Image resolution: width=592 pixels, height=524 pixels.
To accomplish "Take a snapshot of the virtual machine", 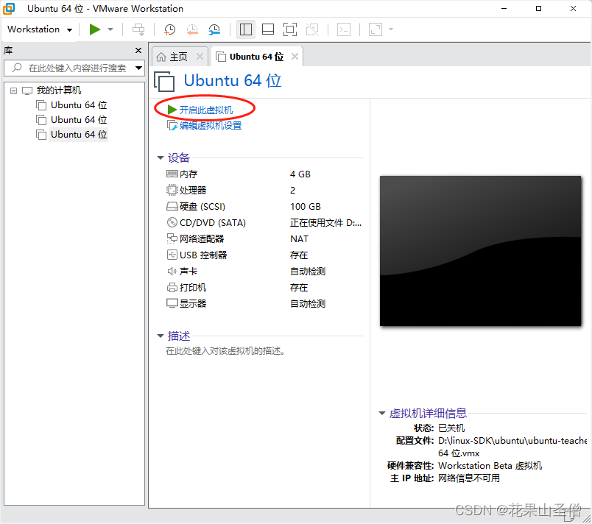I will click(169, 29).
